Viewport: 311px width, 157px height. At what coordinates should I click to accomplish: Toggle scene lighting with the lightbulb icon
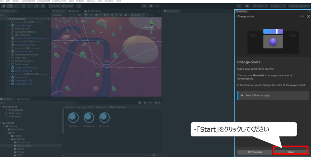click(86, 15)
